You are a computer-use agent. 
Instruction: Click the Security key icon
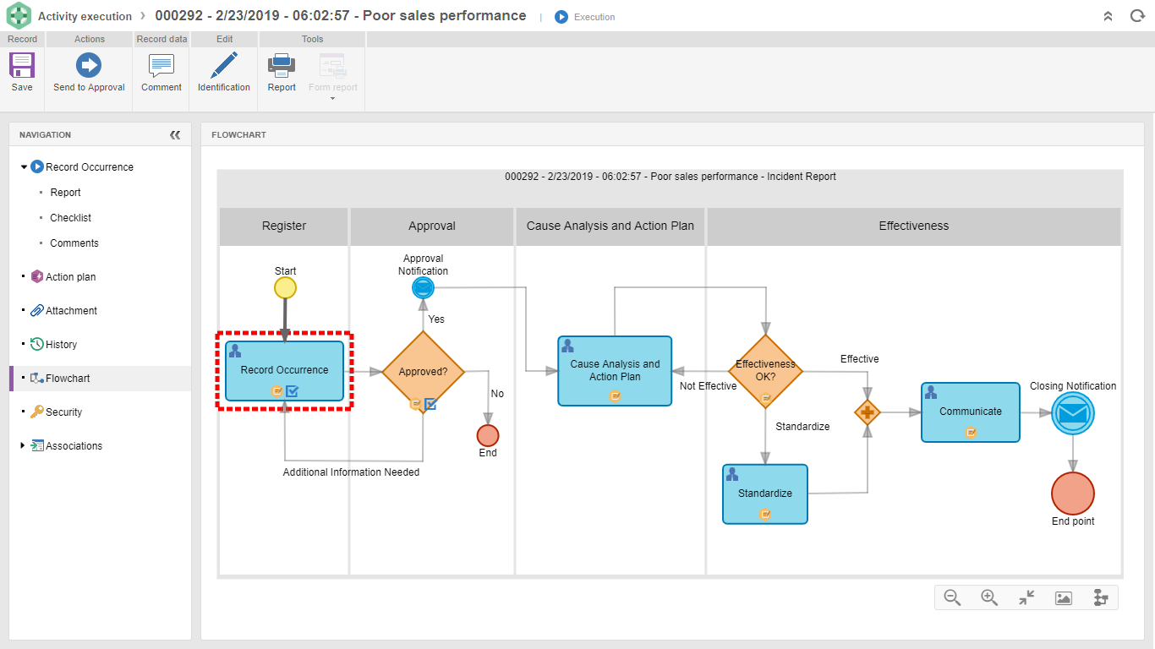(37, 412)
